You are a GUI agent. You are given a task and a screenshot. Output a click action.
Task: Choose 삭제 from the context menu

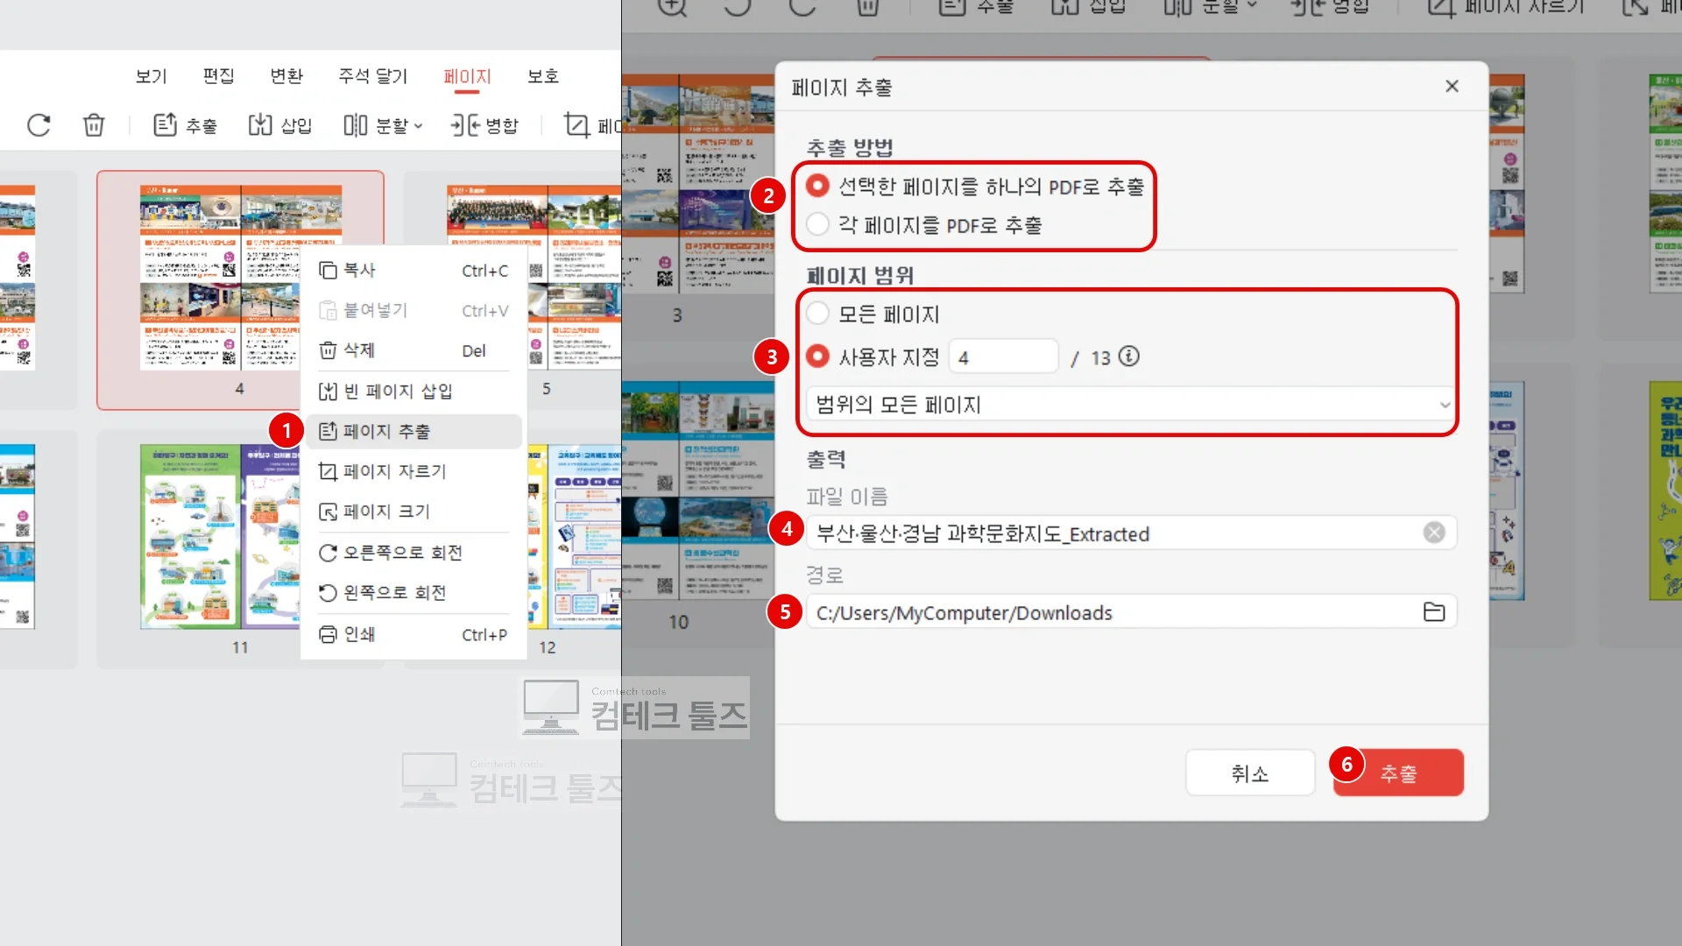(x=413, y=350)
